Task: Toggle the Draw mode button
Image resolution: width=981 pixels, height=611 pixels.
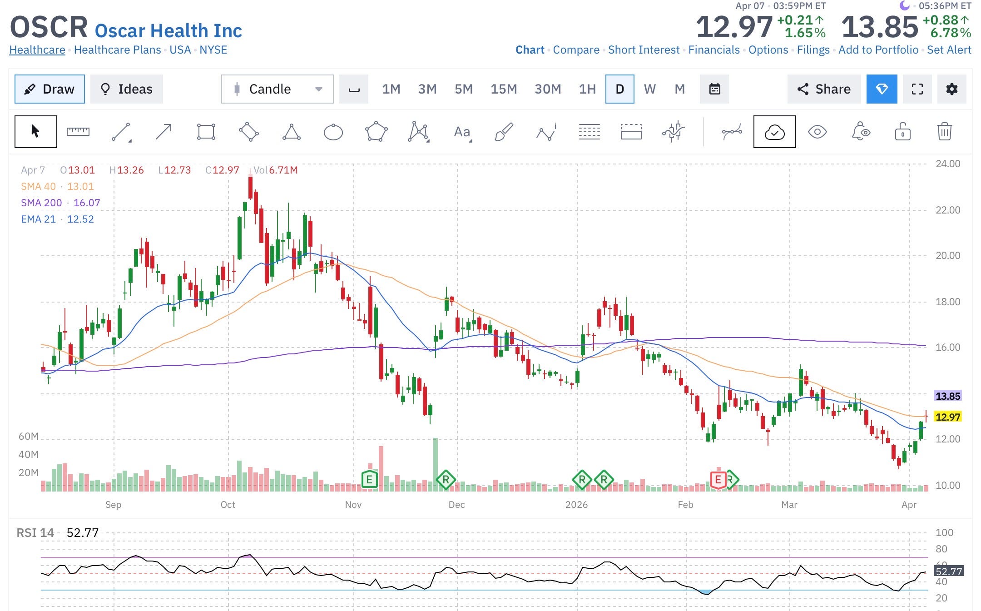Action: [x=50, y=89]
